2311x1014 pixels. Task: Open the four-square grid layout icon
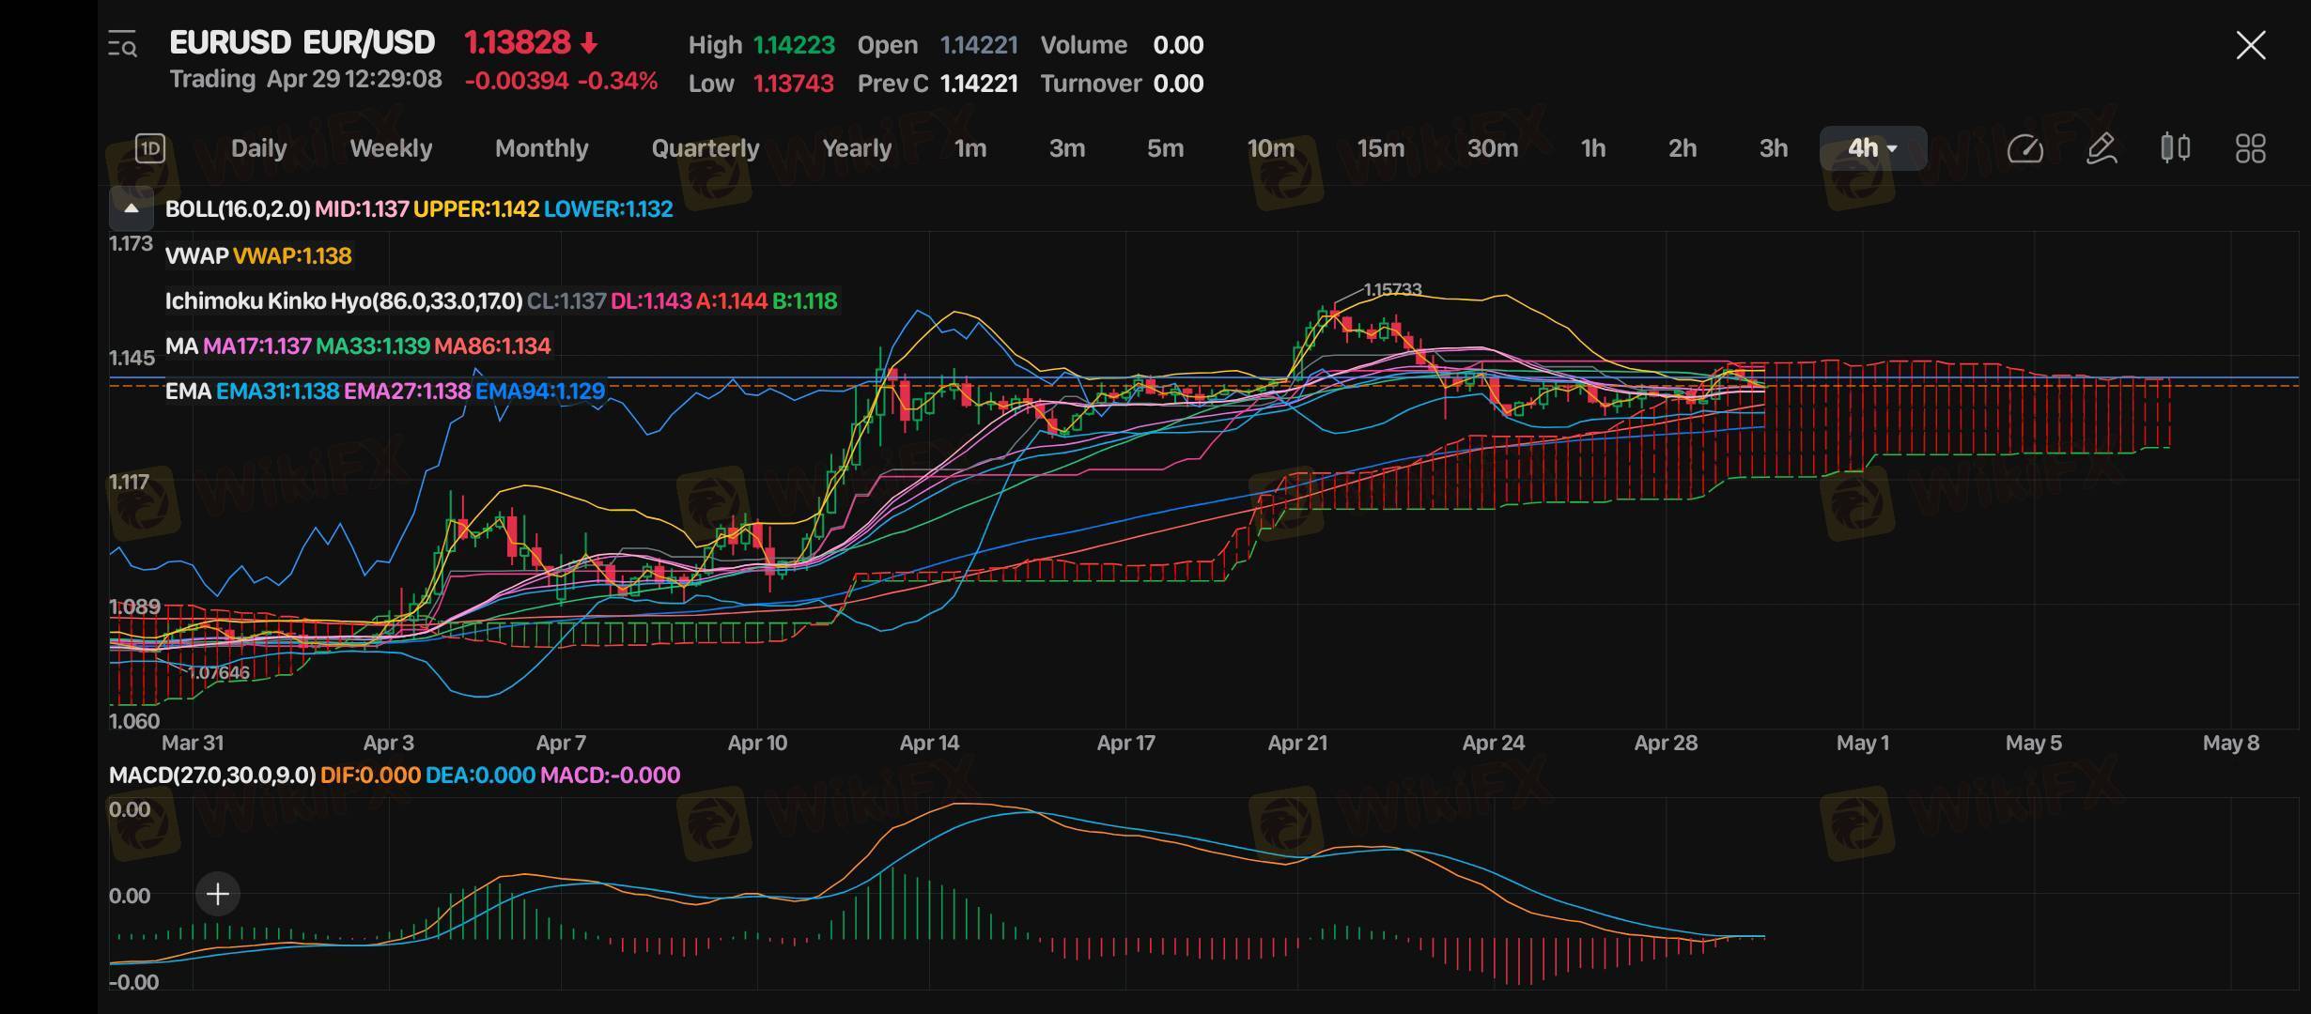pos(2250,148)
